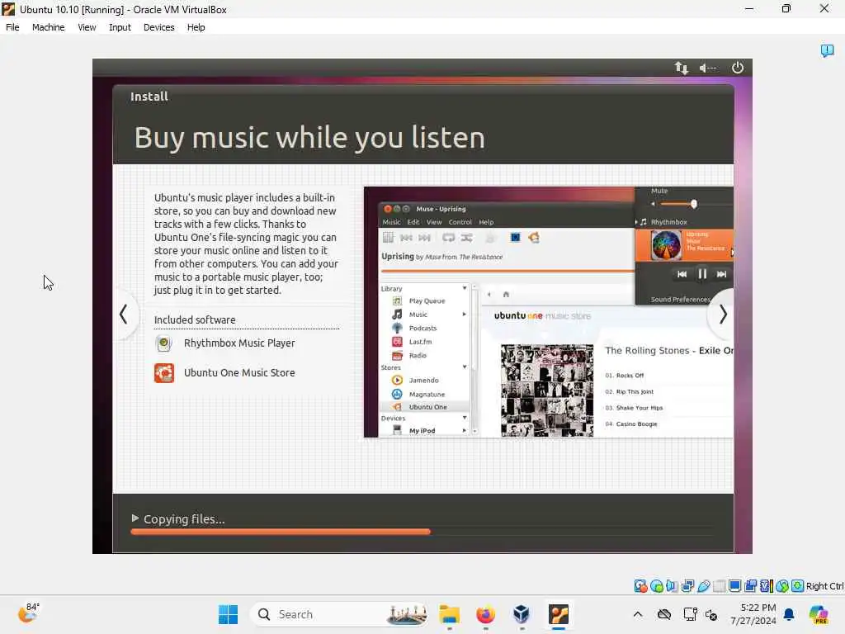Click the shared folders status indicator
The image size is (845, 634).
(719, 586)
